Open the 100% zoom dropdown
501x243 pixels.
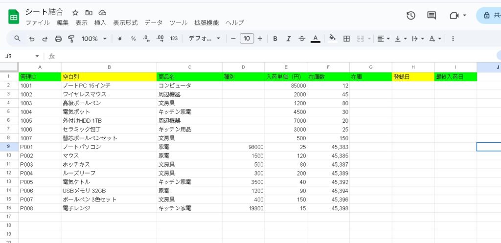pyautogui.click(x=93, y=39)
